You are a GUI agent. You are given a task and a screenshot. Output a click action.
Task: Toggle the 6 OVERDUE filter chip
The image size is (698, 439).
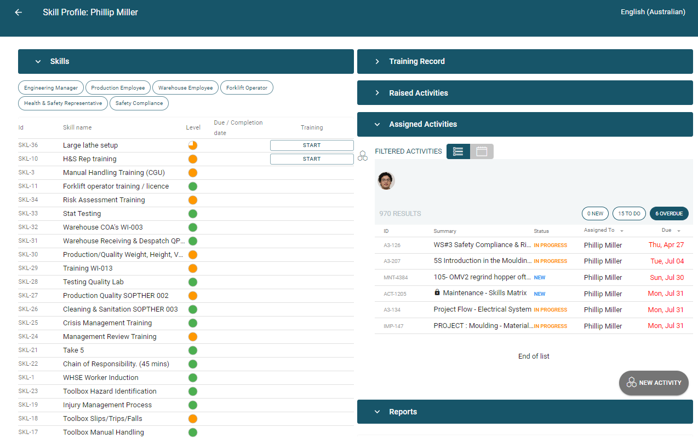tap(669, 214)
